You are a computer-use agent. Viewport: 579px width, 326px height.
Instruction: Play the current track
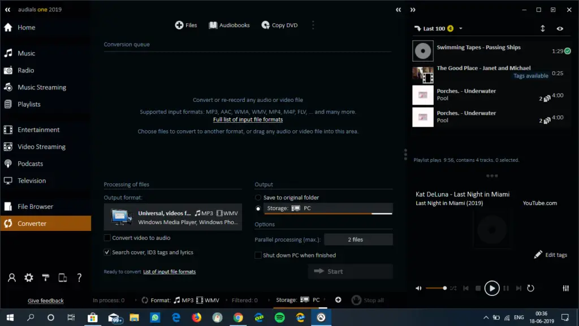[492, 288]
